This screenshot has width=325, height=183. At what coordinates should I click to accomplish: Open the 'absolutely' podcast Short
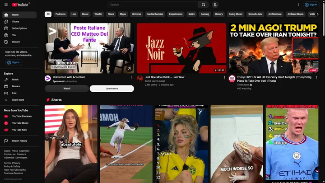click(71, 144)
